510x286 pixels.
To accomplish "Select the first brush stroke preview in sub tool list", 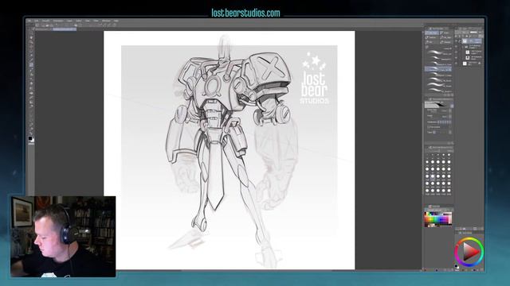I will pos(434,52).
